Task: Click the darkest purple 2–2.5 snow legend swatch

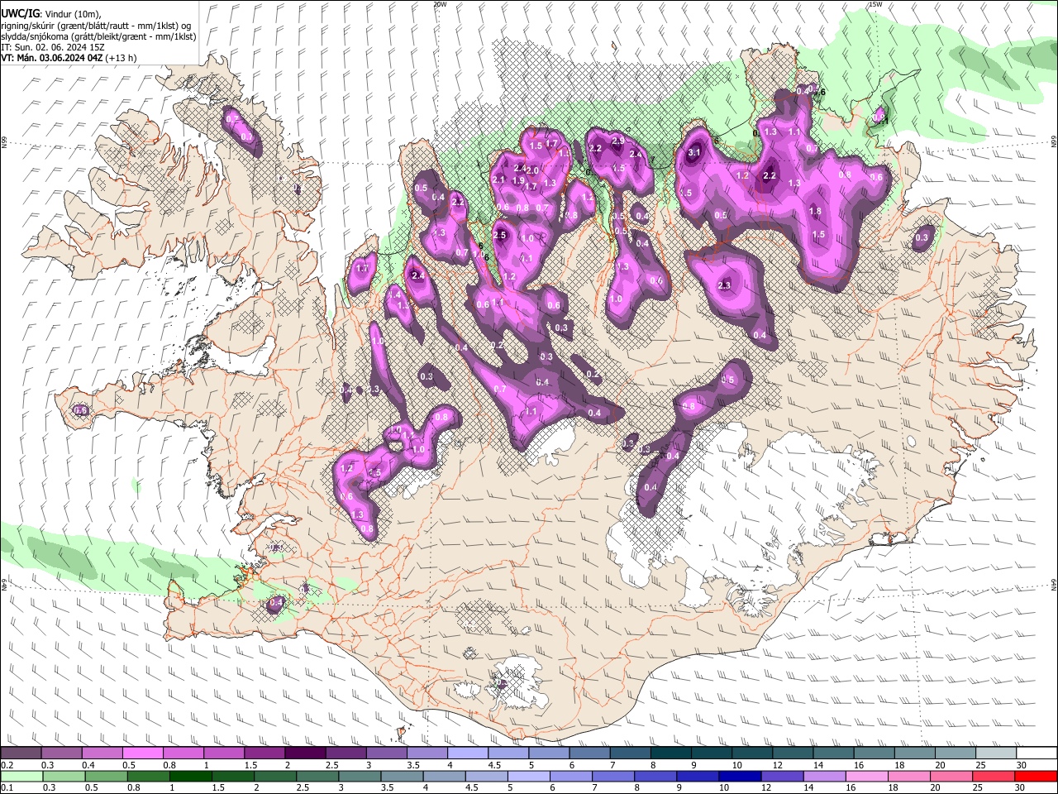Action: (x=304, y=753)
